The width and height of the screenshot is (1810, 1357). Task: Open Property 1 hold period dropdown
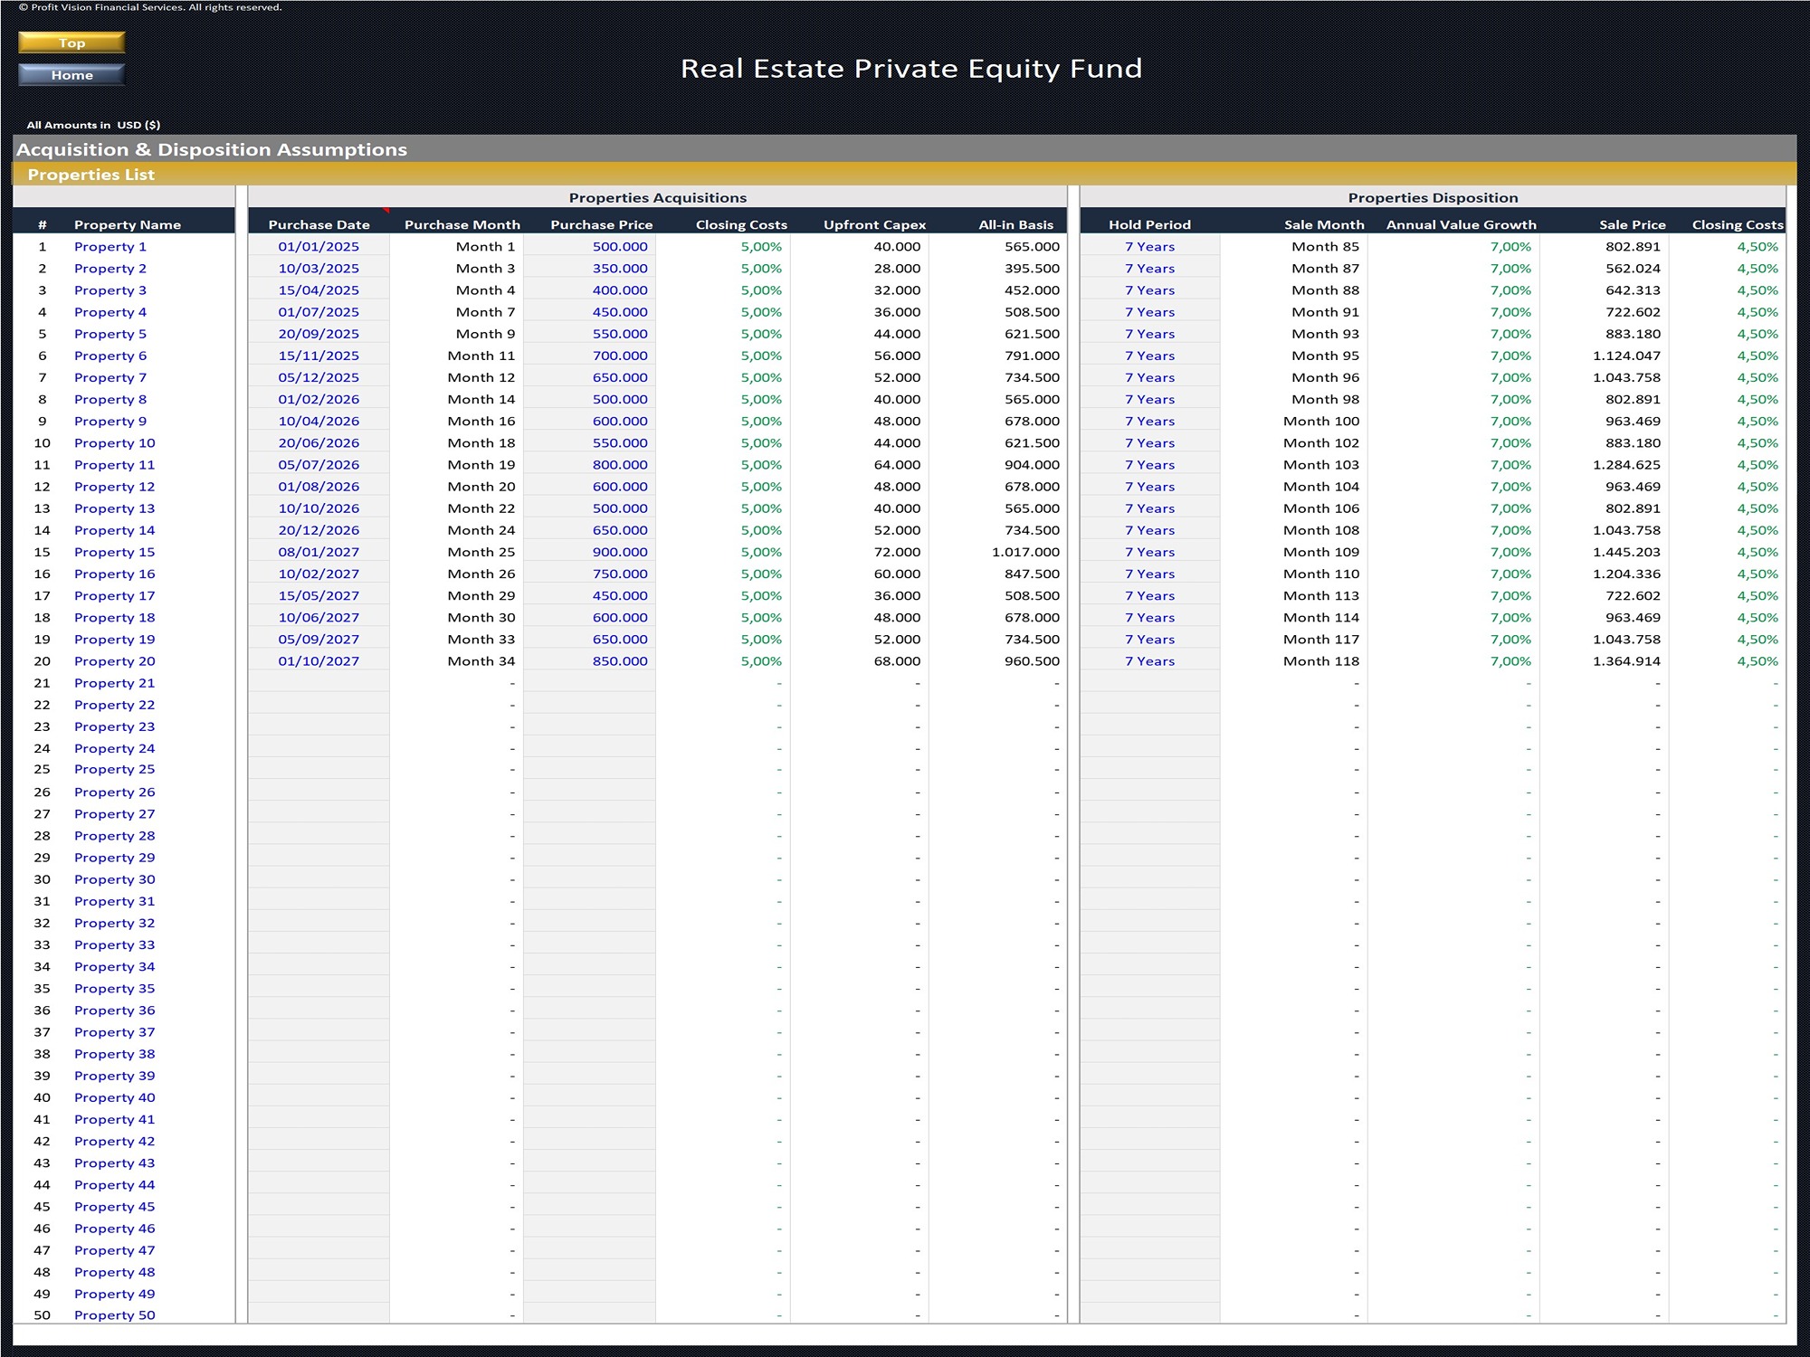(x=1149, y=246)
